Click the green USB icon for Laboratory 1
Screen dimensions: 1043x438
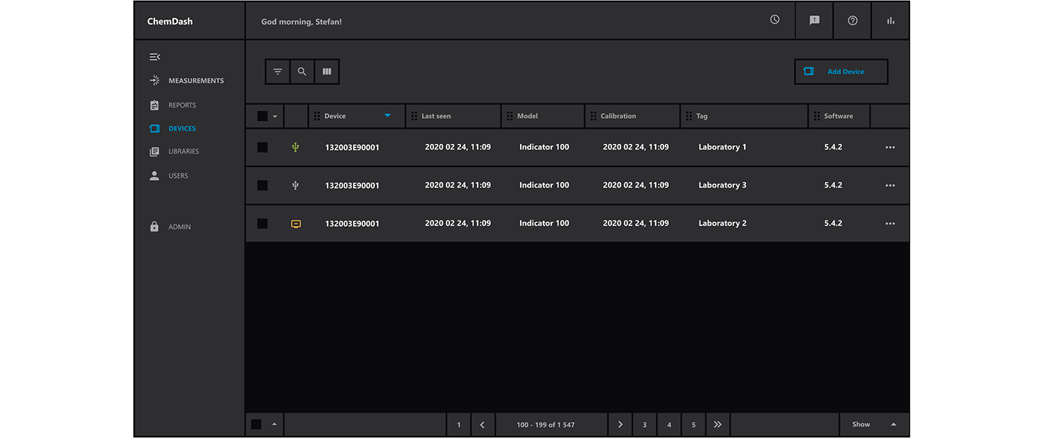tap(296, 147)
